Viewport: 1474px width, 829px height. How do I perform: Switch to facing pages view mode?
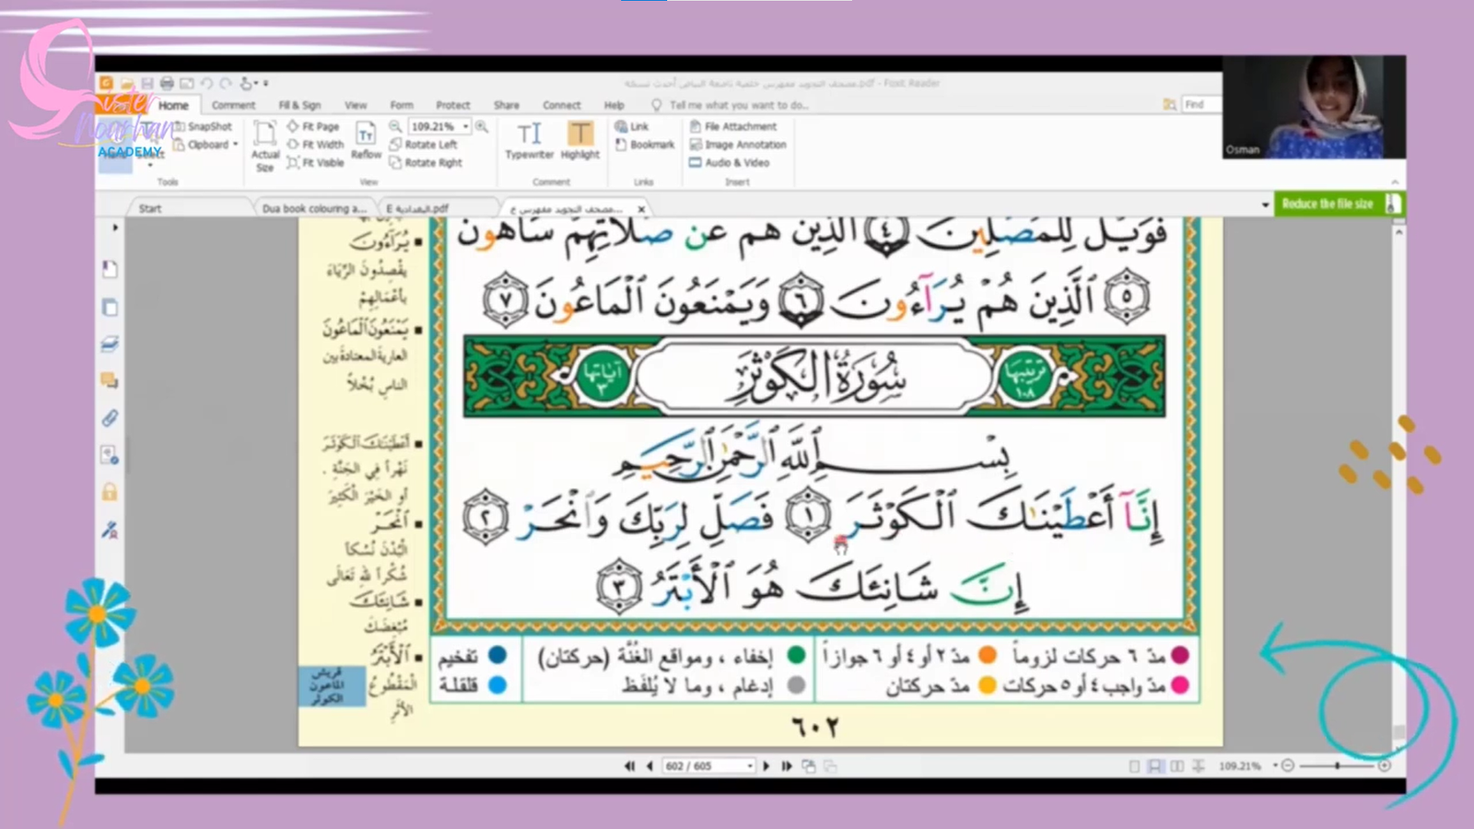point(1176,766)
